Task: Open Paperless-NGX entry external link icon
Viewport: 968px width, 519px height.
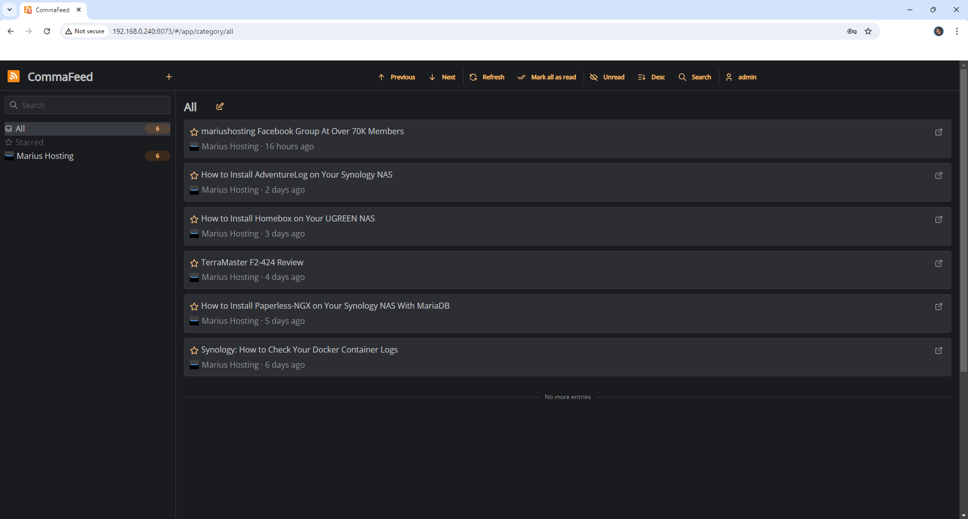Action: 939,306
